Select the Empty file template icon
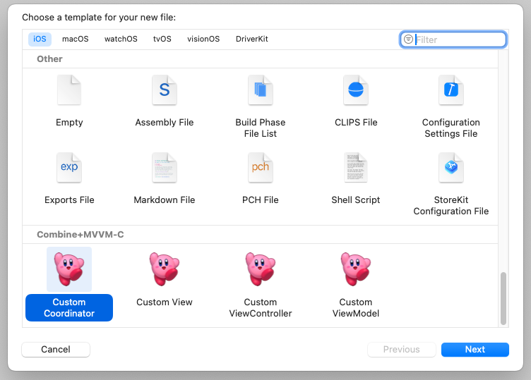Image resolution: width=531 pixels, height=380 pixels. pyautogui.click(x=69, y=90)
